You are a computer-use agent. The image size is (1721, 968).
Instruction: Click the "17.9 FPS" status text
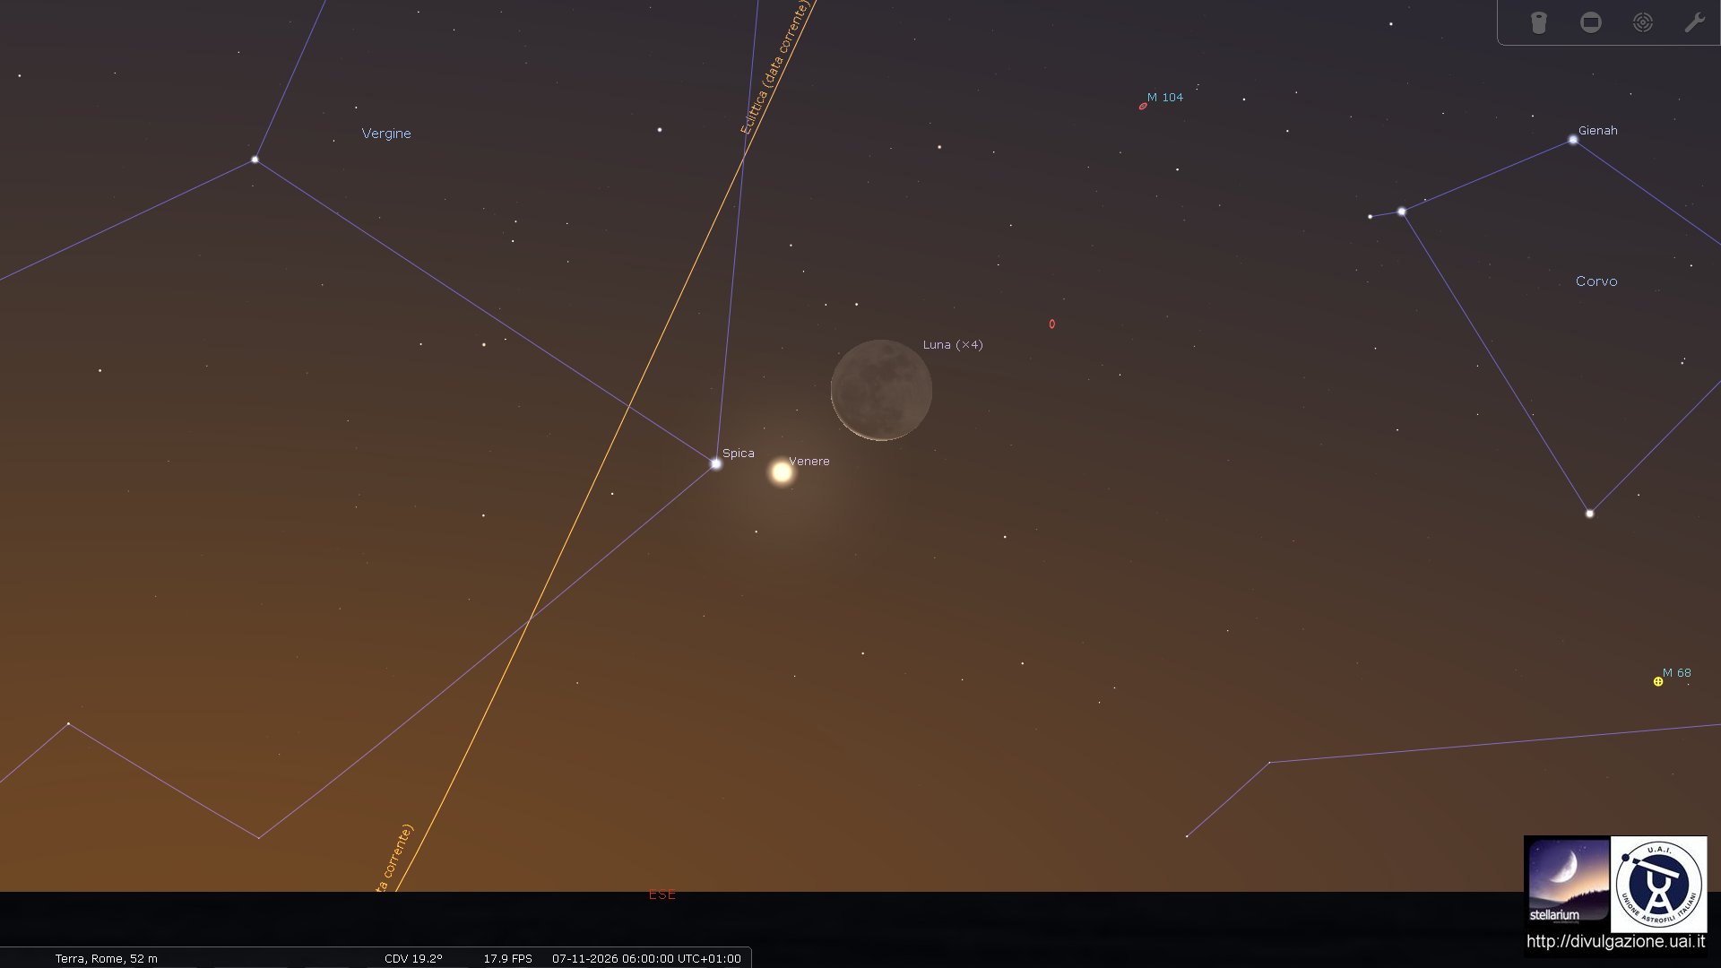[508, 959]
